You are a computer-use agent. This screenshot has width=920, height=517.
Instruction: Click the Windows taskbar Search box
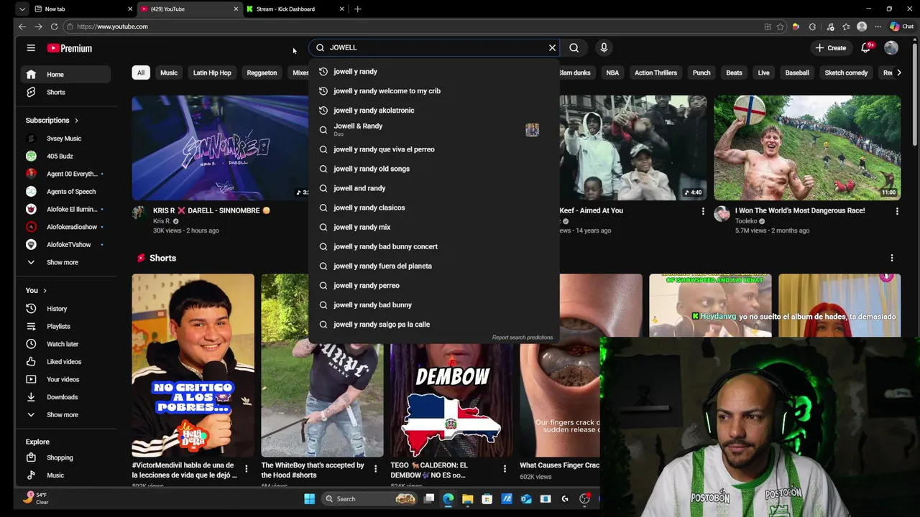point(370,499)
